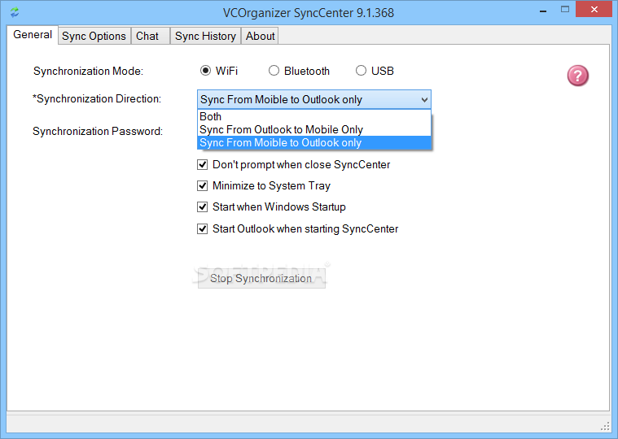Screen dimensions: 618x439
Task: Click the Synchronization Mode label
Action: [x=88, y=72]
